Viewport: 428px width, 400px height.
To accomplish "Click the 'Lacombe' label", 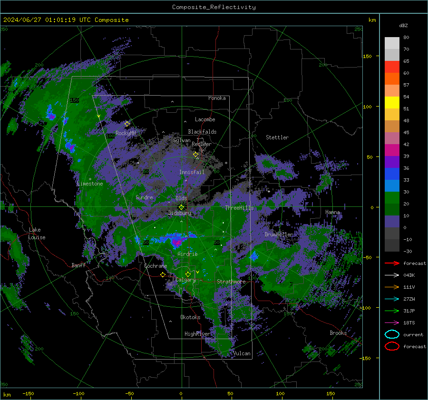I will pyautogui.click(x=205, y=119).
